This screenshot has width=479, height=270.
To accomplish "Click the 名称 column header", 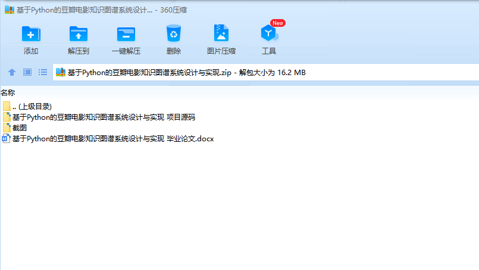I will tap(8, 92).
